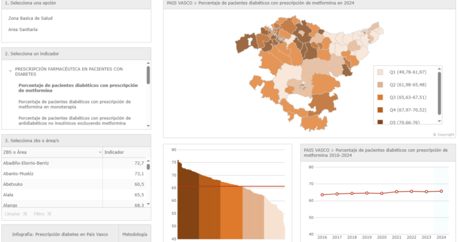The image size is (458, 242).
Task: Select the metformina en monoterapia indicator
Action: (x=74, y=105)
